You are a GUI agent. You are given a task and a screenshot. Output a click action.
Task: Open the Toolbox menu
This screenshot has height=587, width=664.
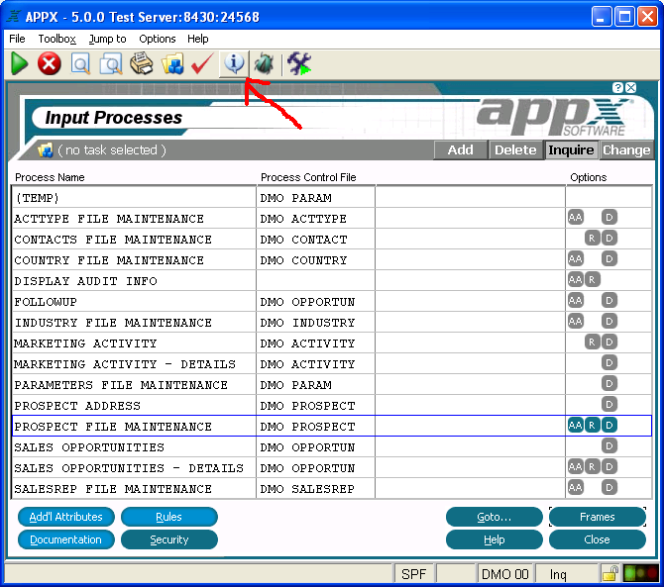click(x=57, y=39)
